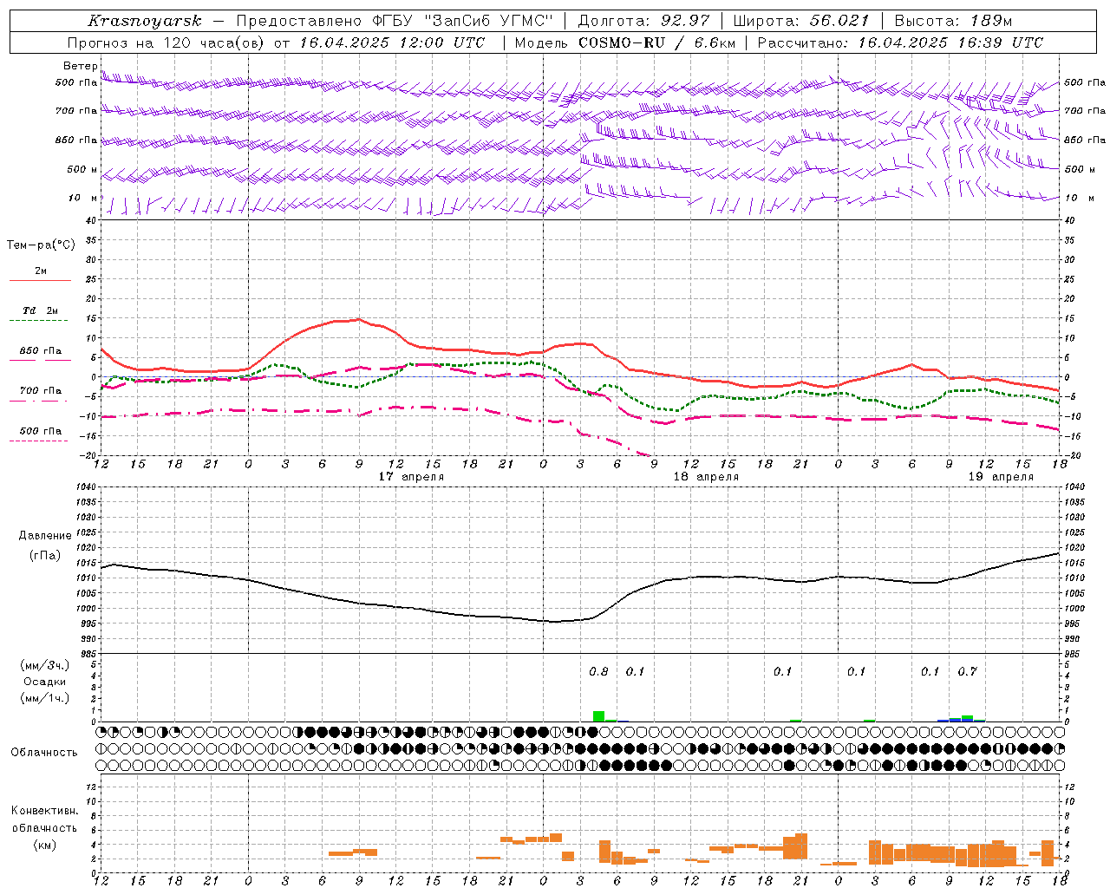The height and width of the screenshot is (888, 1110).
Task: Click the "500 м" wind level label on left axis
Action: tap(82, 170)
